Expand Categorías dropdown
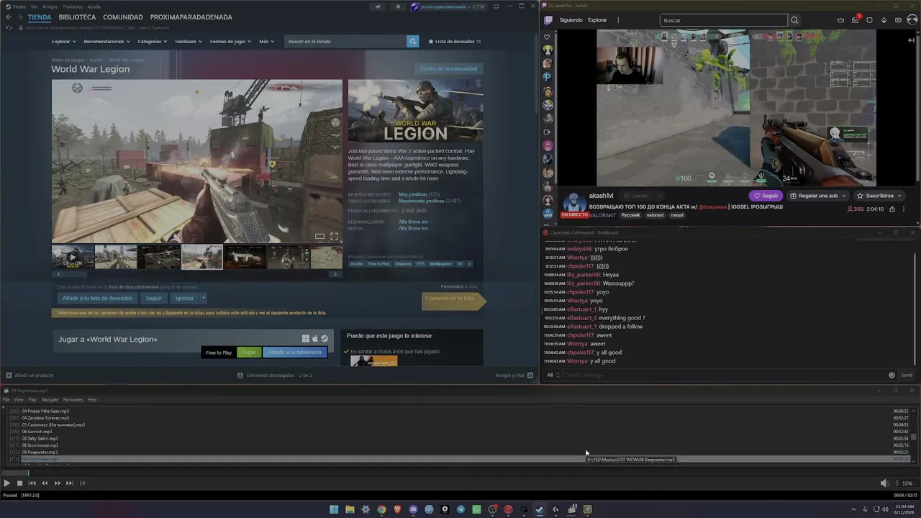 tap(153, 42)
